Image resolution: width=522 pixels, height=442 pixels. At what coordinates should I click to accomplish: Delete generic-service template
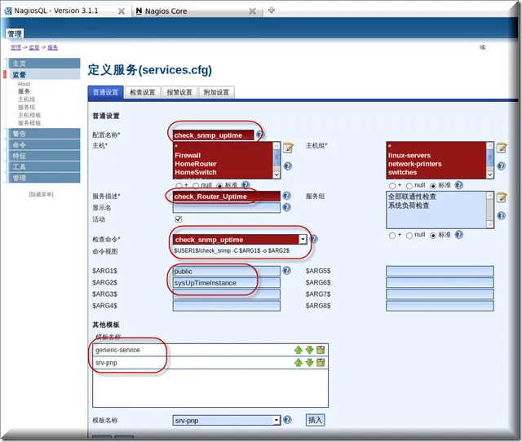pos(321,350)
